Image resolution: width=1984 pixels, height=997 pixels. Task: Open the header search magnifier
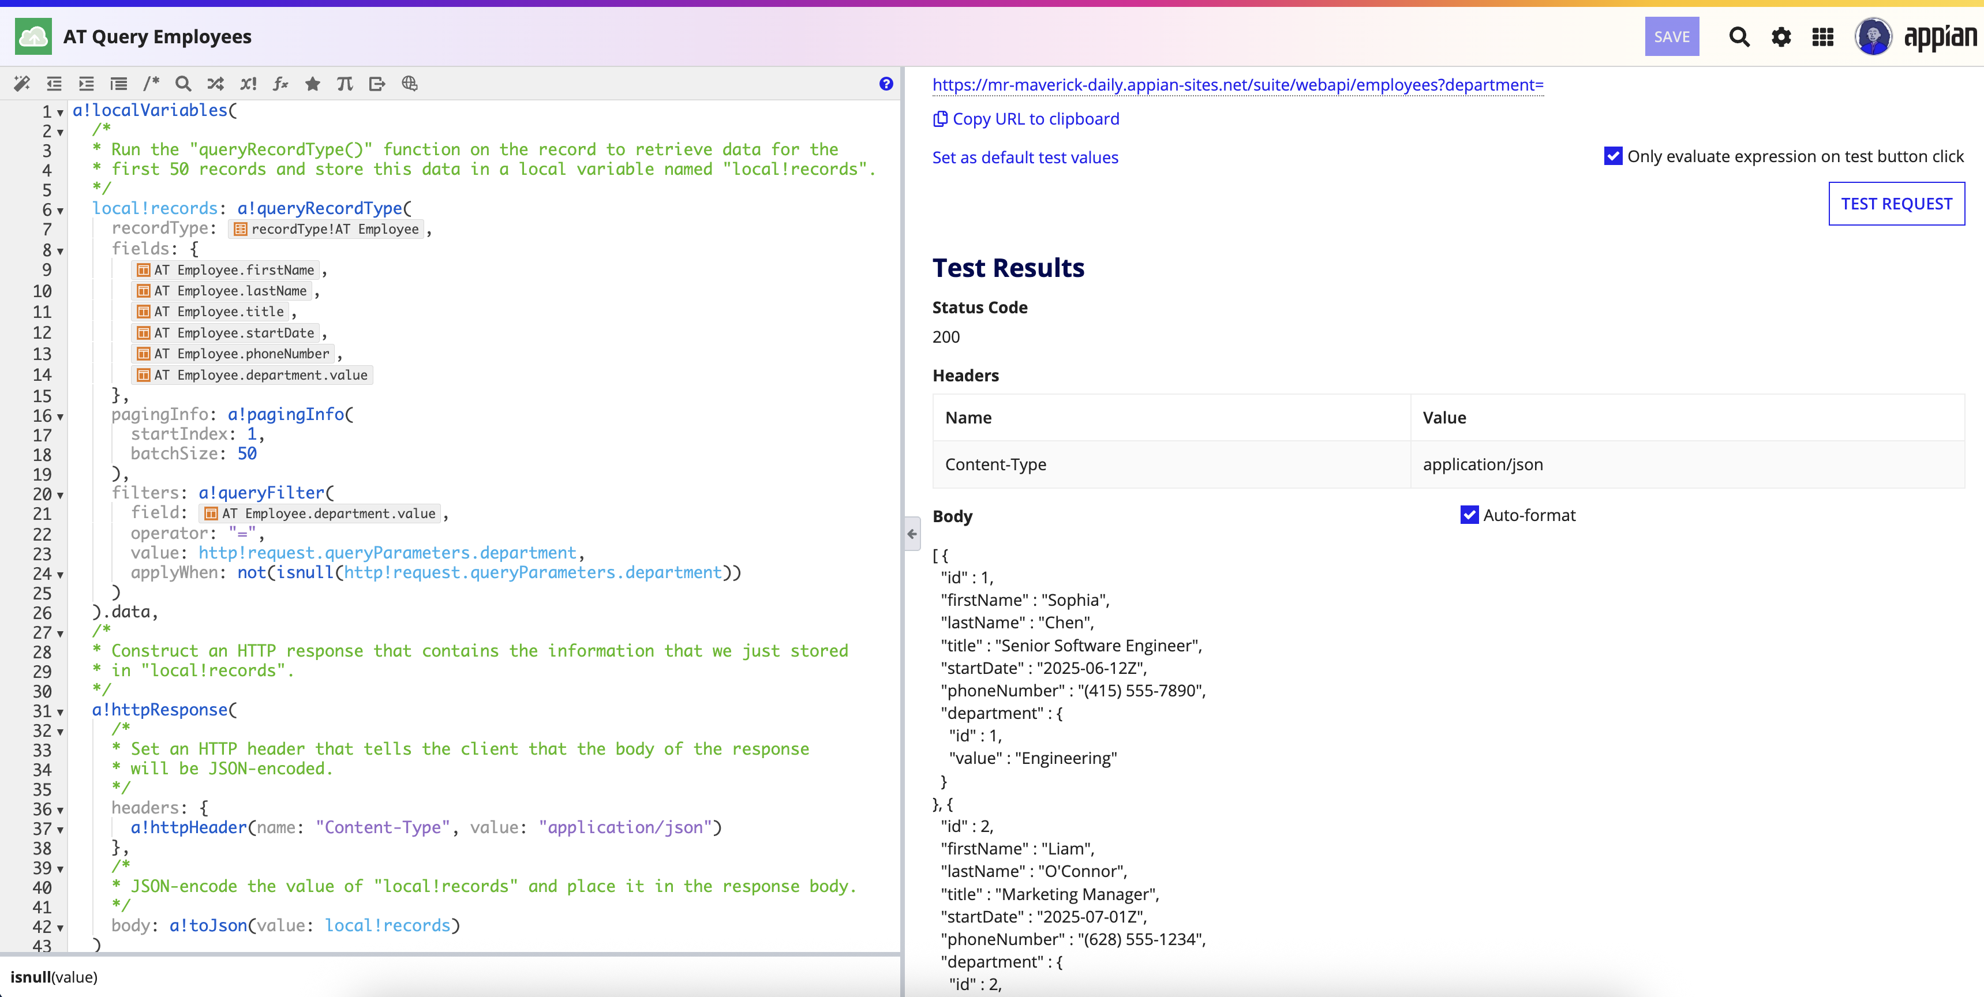point(1739,36)
